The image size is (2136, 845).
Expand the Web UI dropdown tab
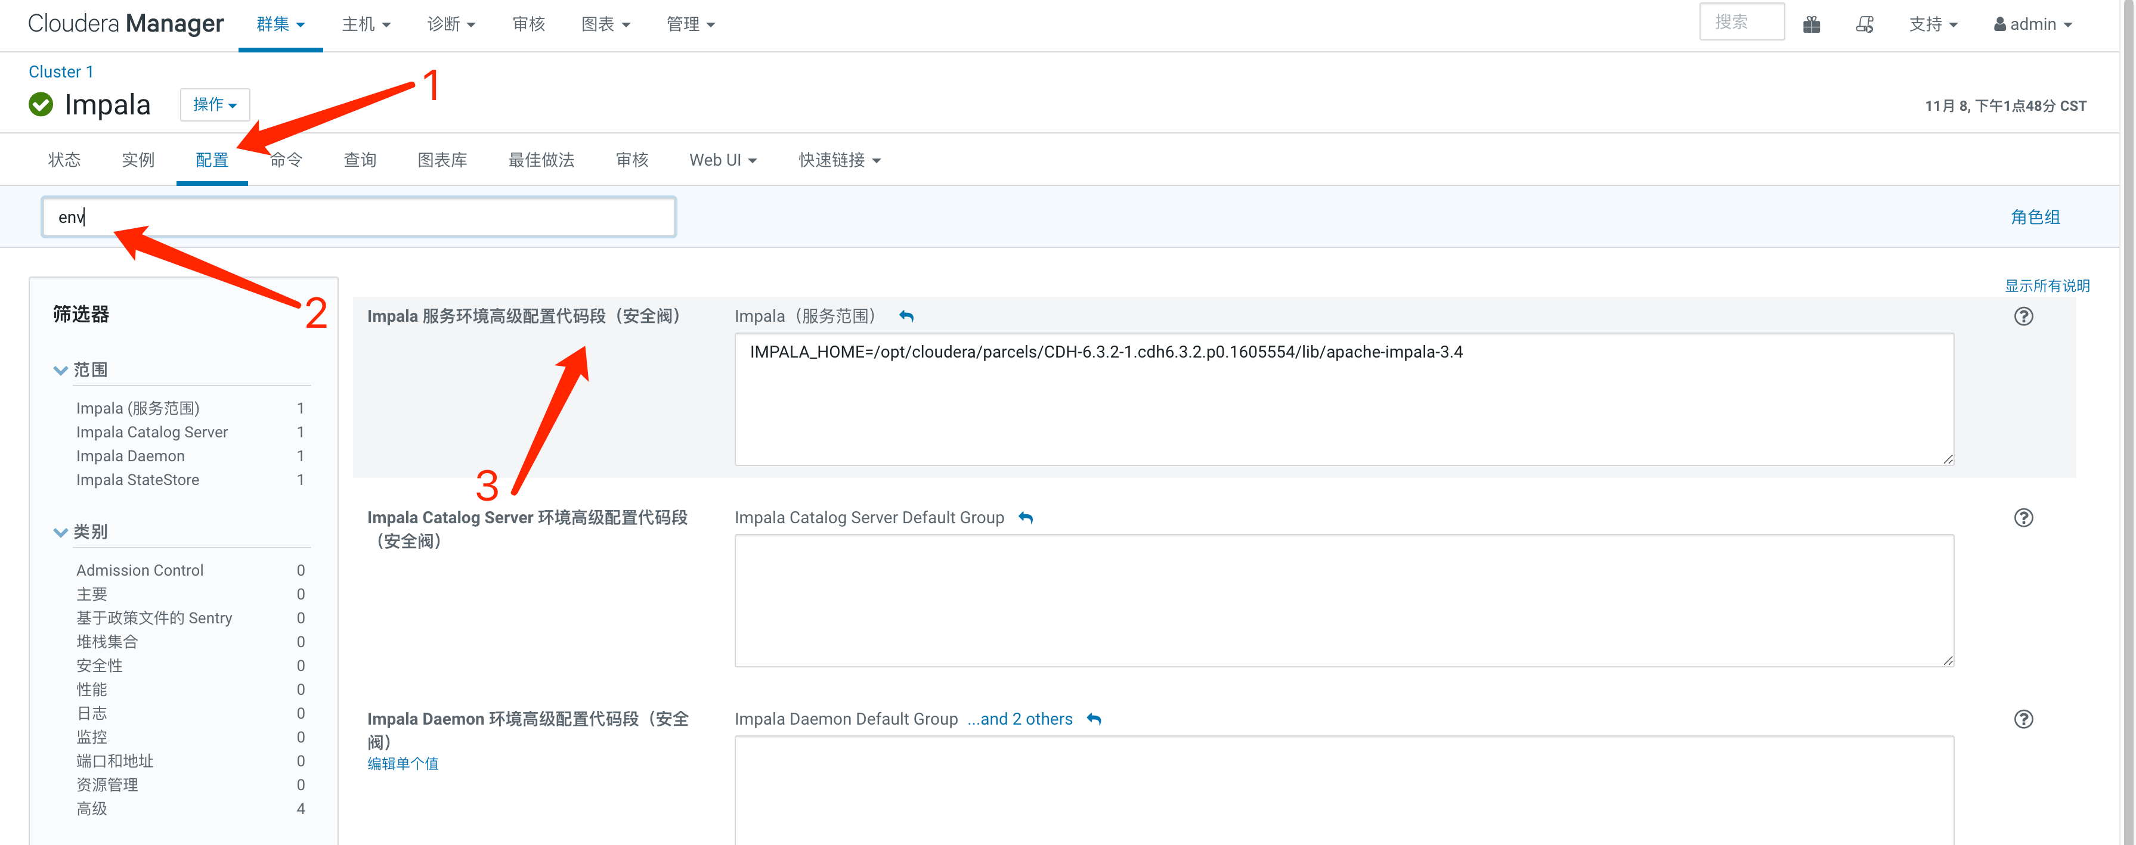pyautogui.click(x=722, y=160)
